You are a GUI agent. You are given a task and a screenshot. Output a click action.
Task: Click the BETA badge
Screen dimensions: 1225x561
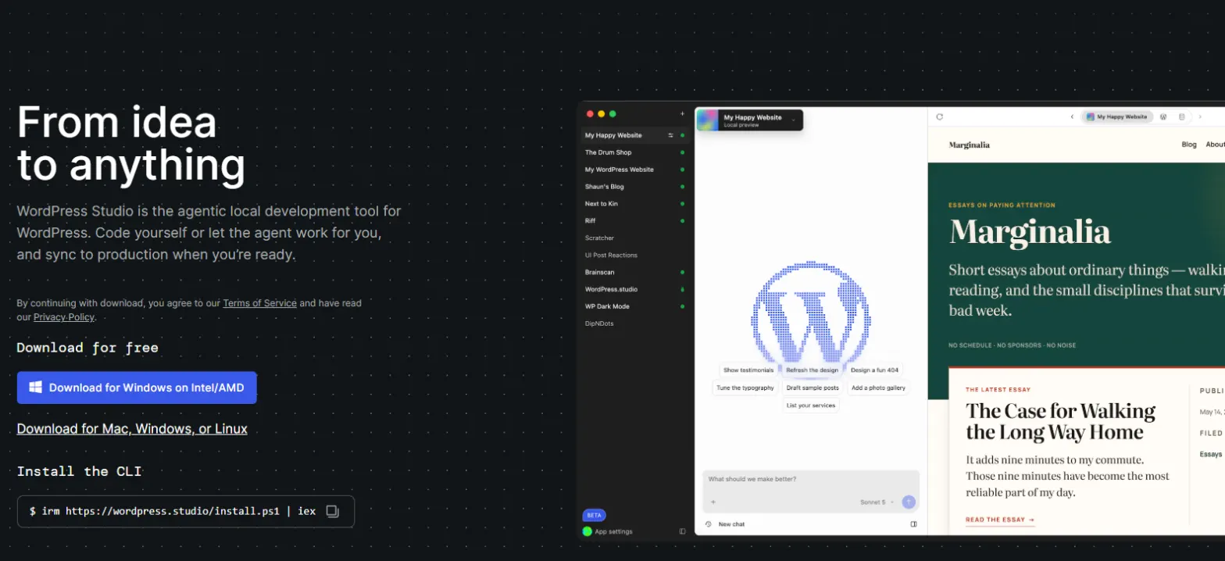(x=594, y=515)
